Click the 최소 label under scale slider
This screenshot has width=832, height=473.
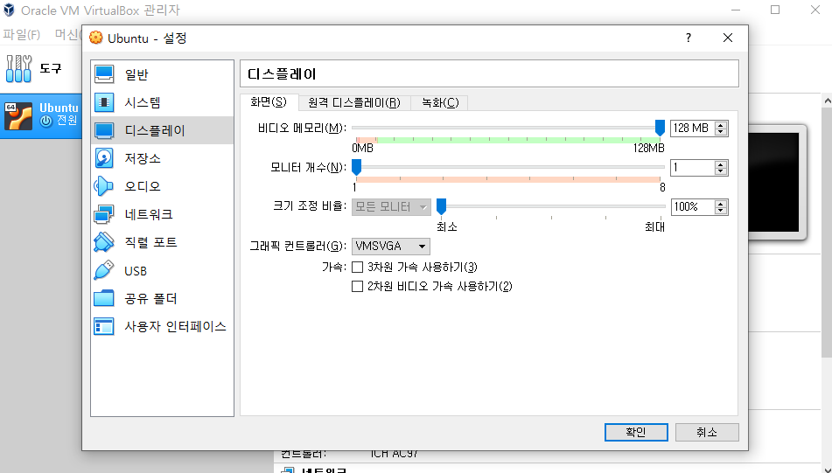pyautogui.click(x=447, y=226)
